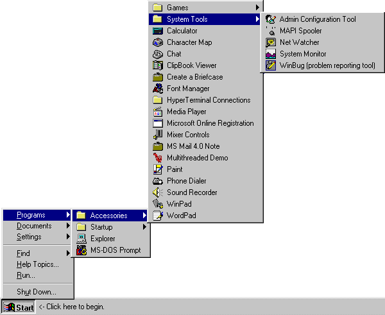Click the MS-DOS Prompt icon
The width and height of the screenshot is (385, 315).
(x=81, y=250)
